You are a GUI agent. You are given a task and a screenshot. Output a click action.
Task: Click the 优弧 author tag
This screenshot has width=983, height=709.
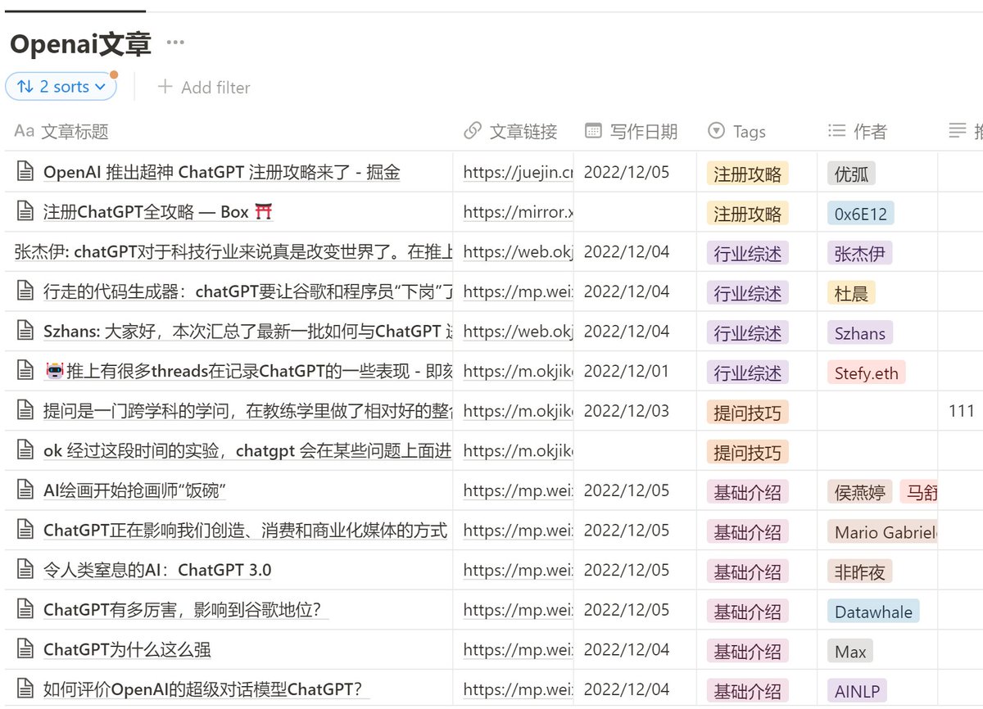(851, 174)
